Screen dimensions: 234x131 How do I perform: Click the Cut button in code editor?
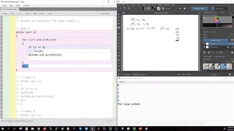pos(20,13)
